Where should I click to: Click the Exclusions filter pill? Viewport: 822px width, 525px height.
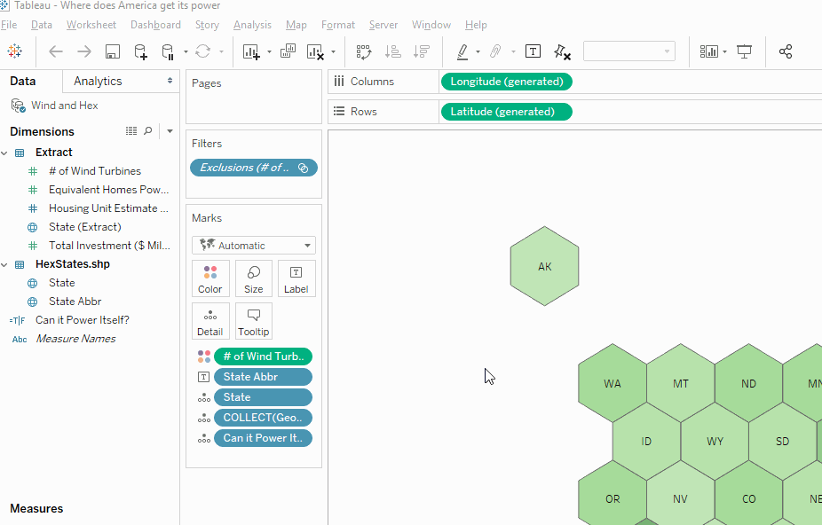pyautogui.click(x=254, y=168)
